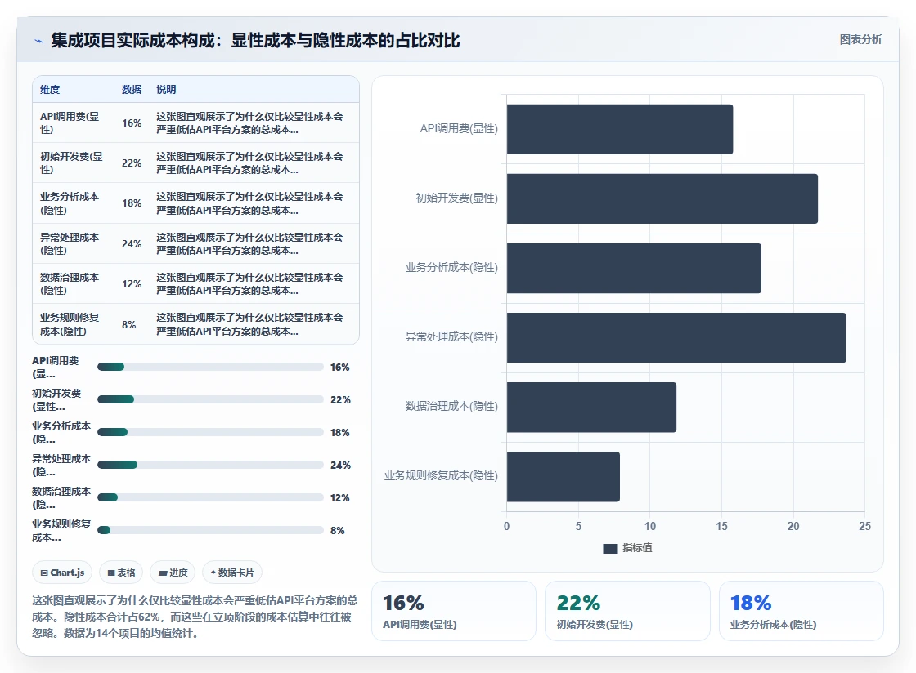Click the x-axis tick label 10
The width and height of the screenshot is (916, 673).
(649, 526)
